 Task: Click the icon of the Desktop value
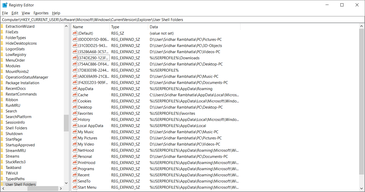pyautogui.click(x=75, y=107)
